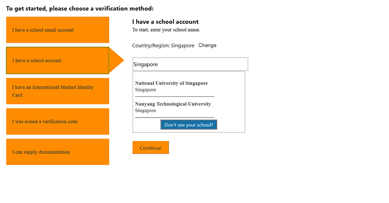Choose the 'I have a school account' method
The width and height of the screenshot is (389, 203).
pyautogui.click(x=57, y=60)
